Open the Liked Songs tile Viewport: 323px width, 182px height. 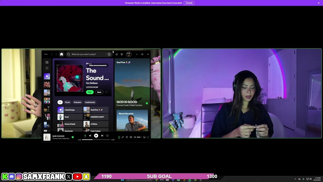click(x=70, y=110)
